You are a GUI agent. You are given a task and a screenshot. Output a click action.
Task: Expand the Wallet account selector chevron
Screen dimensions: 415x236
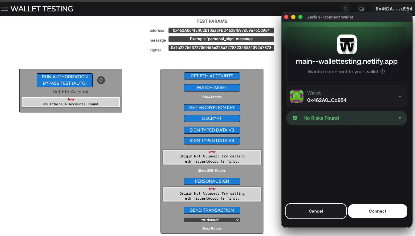[400, 96]
